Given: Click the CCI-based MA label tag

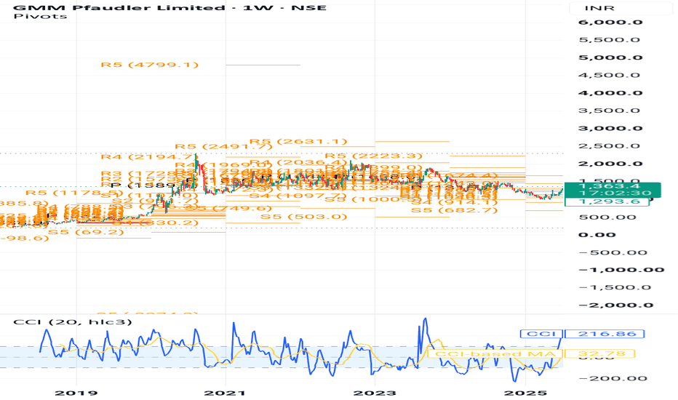Looking at the screenshot, I should pyautogui.click(x=495, y=354).
